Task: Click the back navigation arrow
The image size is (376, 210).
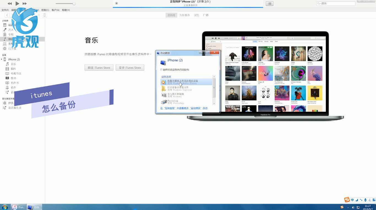Action: [x=7, y=15]
